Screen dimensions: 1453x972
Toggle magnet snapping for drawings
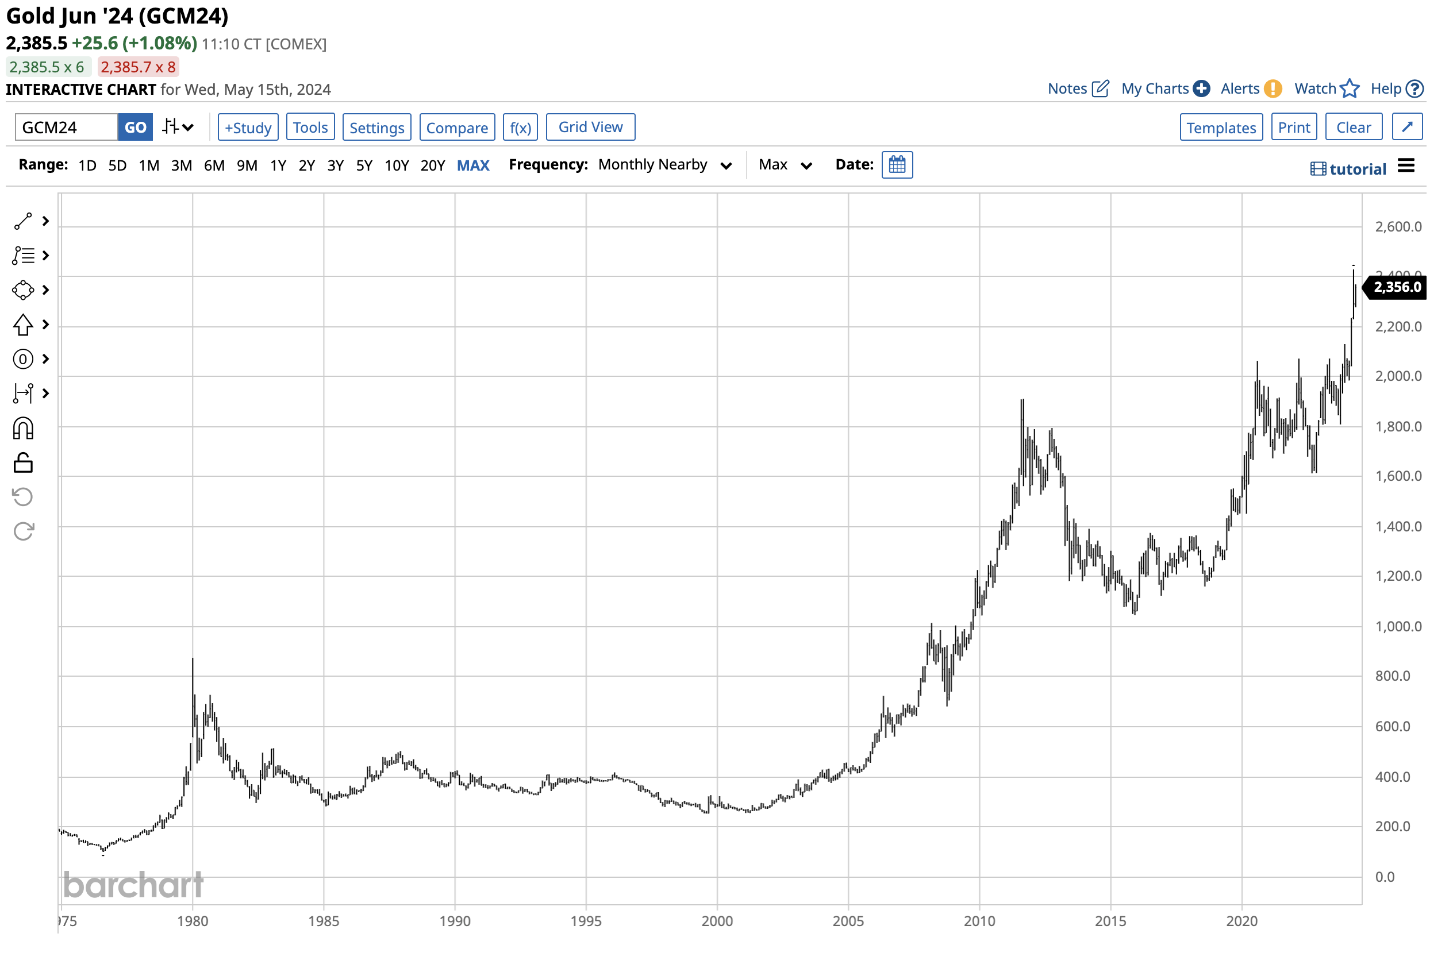click(x=23, y=429)
